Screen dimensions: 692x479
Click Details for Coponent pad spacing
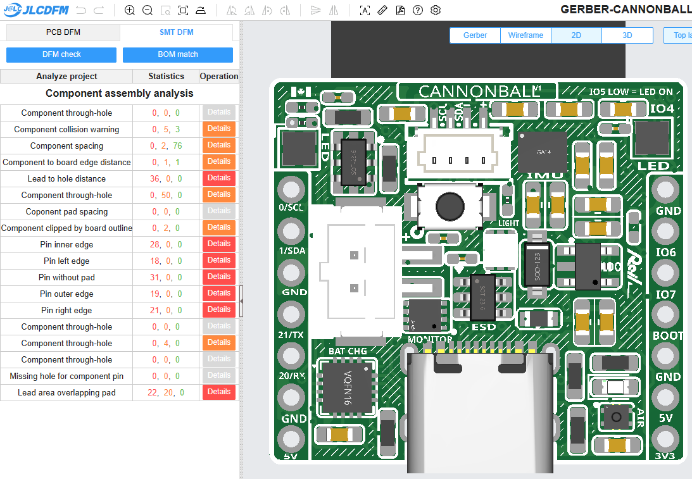click(219, 211)
